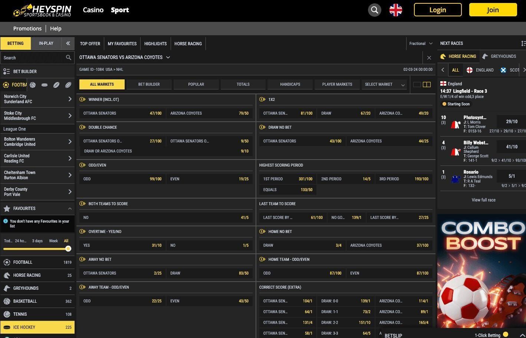Collapse the sidebar with the double-chevron icon
The width and height of the screenshot is (526, 338).
[68, 43]
